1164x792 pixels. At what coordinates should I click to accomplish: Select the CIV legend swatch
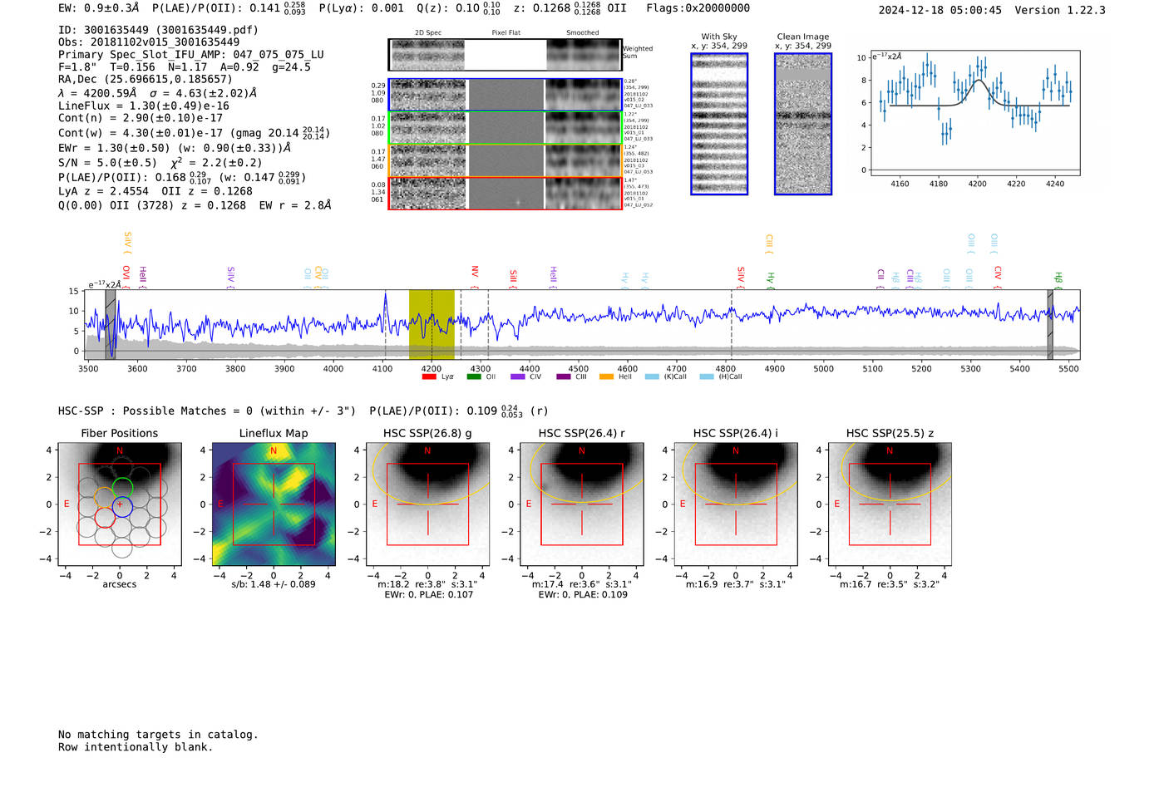tap(518, 376)
